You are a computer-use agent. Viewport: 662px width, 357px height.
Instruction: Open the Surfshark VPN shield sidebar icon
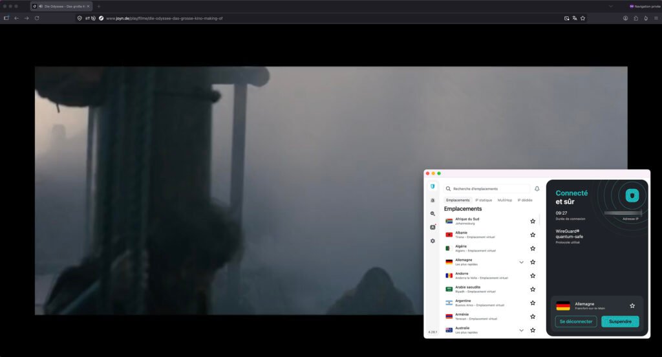point(432,186)
